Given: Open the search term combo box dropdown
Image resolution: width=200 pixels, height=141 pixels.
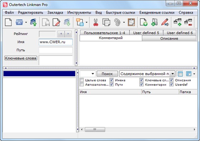Looking at the screenshot, I should [x=93, y=74].
